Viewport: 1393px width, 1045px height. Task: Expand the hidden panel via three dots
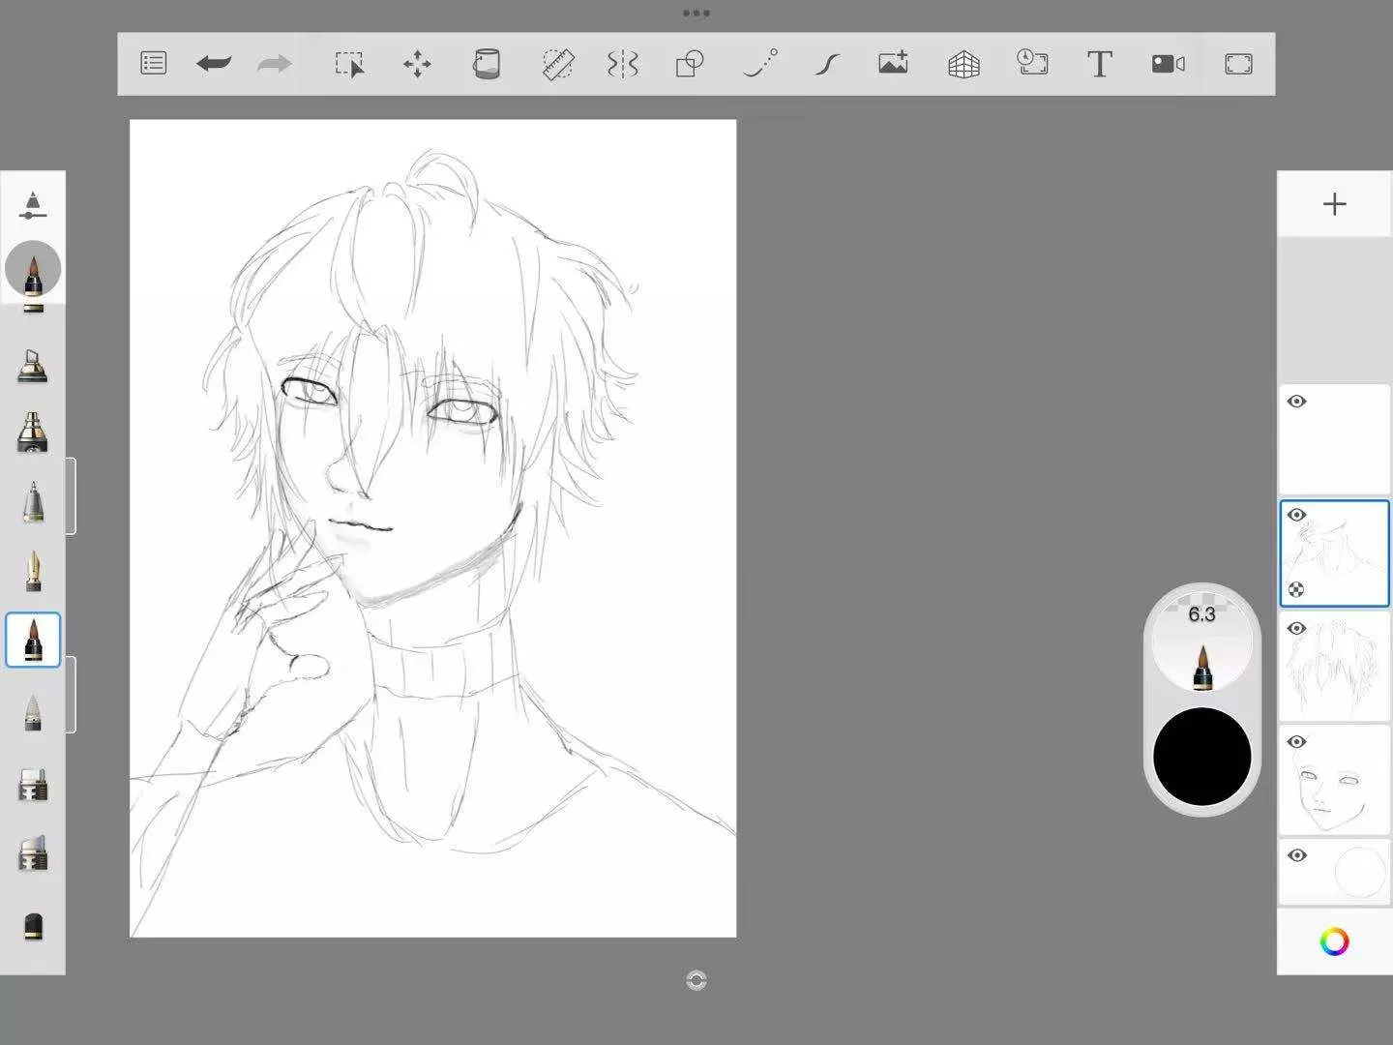coord(696,14)
